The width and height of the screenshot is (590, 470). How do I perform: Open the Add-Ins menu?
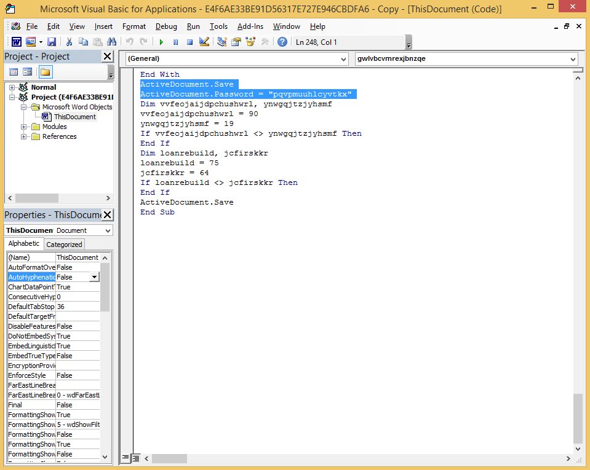click(250, 26)
